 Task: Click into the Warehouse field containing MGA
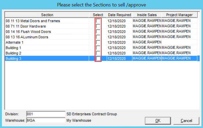[x=46, y=120]
